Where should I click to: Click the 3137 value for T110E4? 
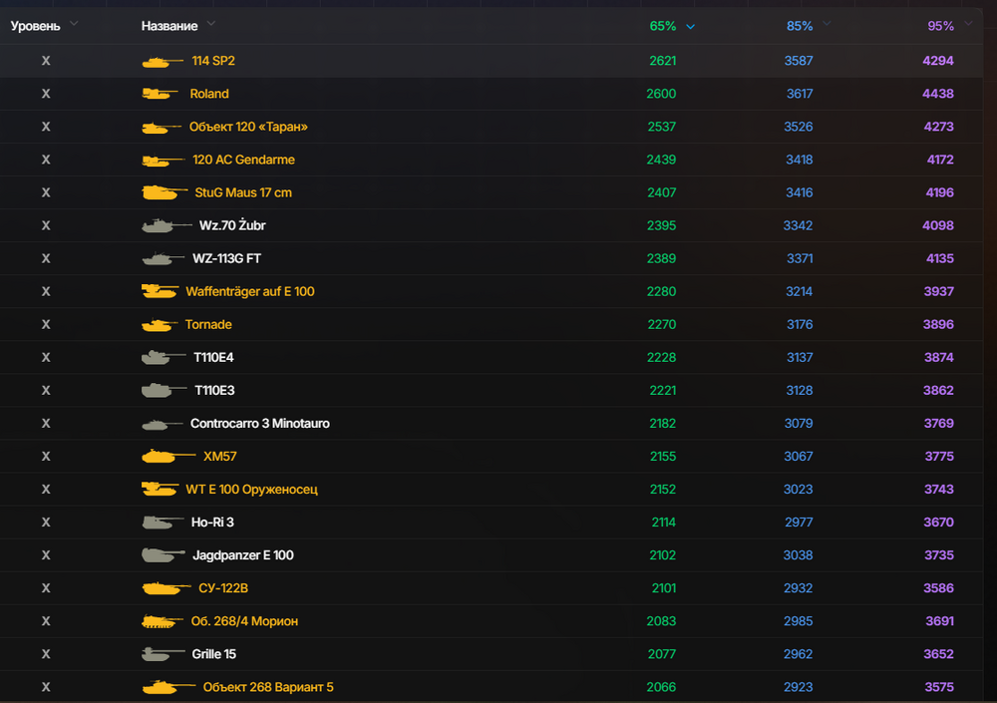[800, 358]
